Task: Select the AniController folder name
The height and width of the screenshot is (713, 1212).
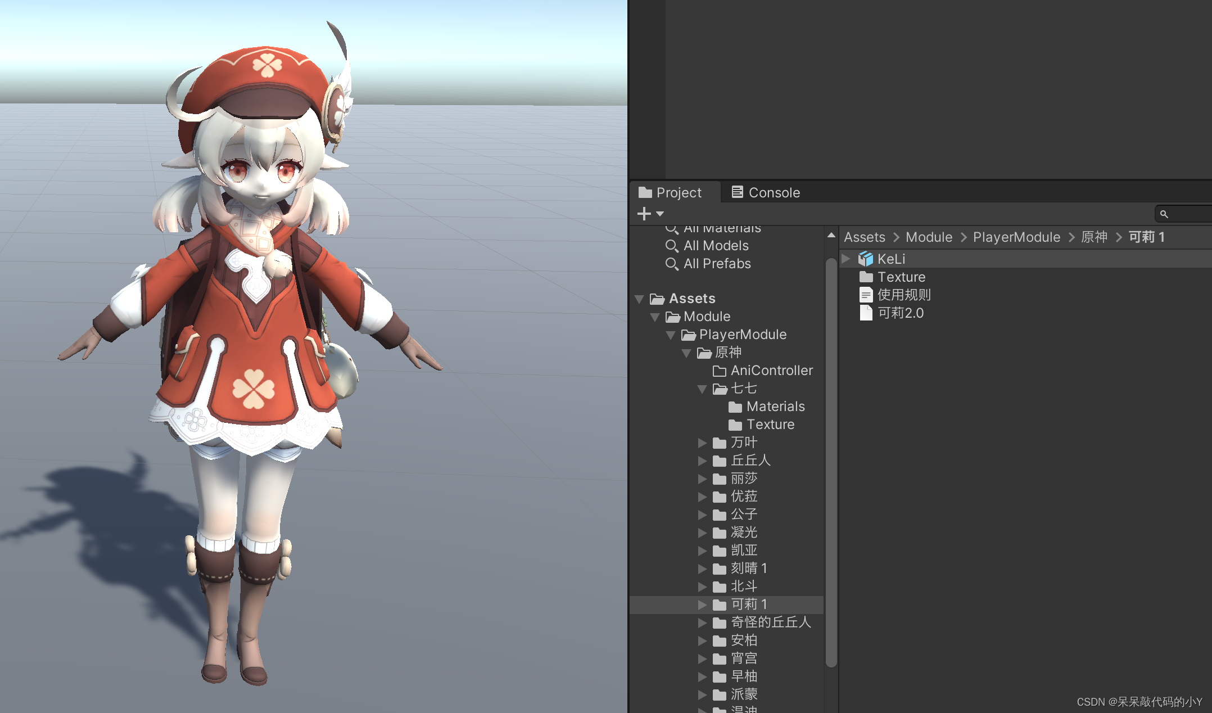Action: [771, 371]
